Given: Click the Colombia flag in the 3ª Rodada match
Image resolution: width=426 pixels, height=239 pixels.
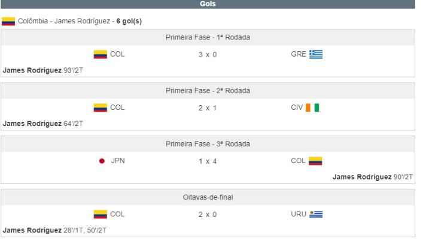Looking at the screenshot, I should 315,161.
